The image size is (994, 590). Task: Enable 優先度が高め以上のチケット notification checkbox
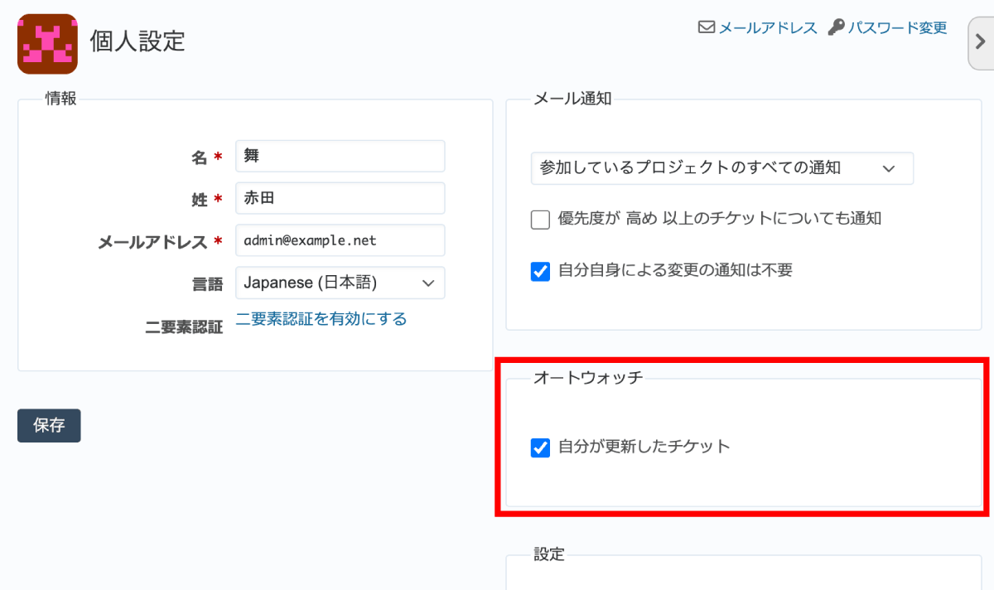point(541,220)
